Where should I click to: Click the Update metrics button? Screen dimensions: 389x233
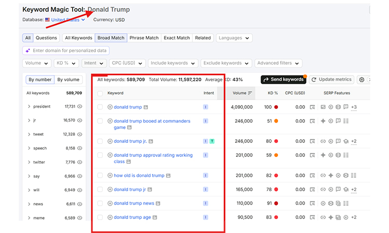click(x=332, y=80)
